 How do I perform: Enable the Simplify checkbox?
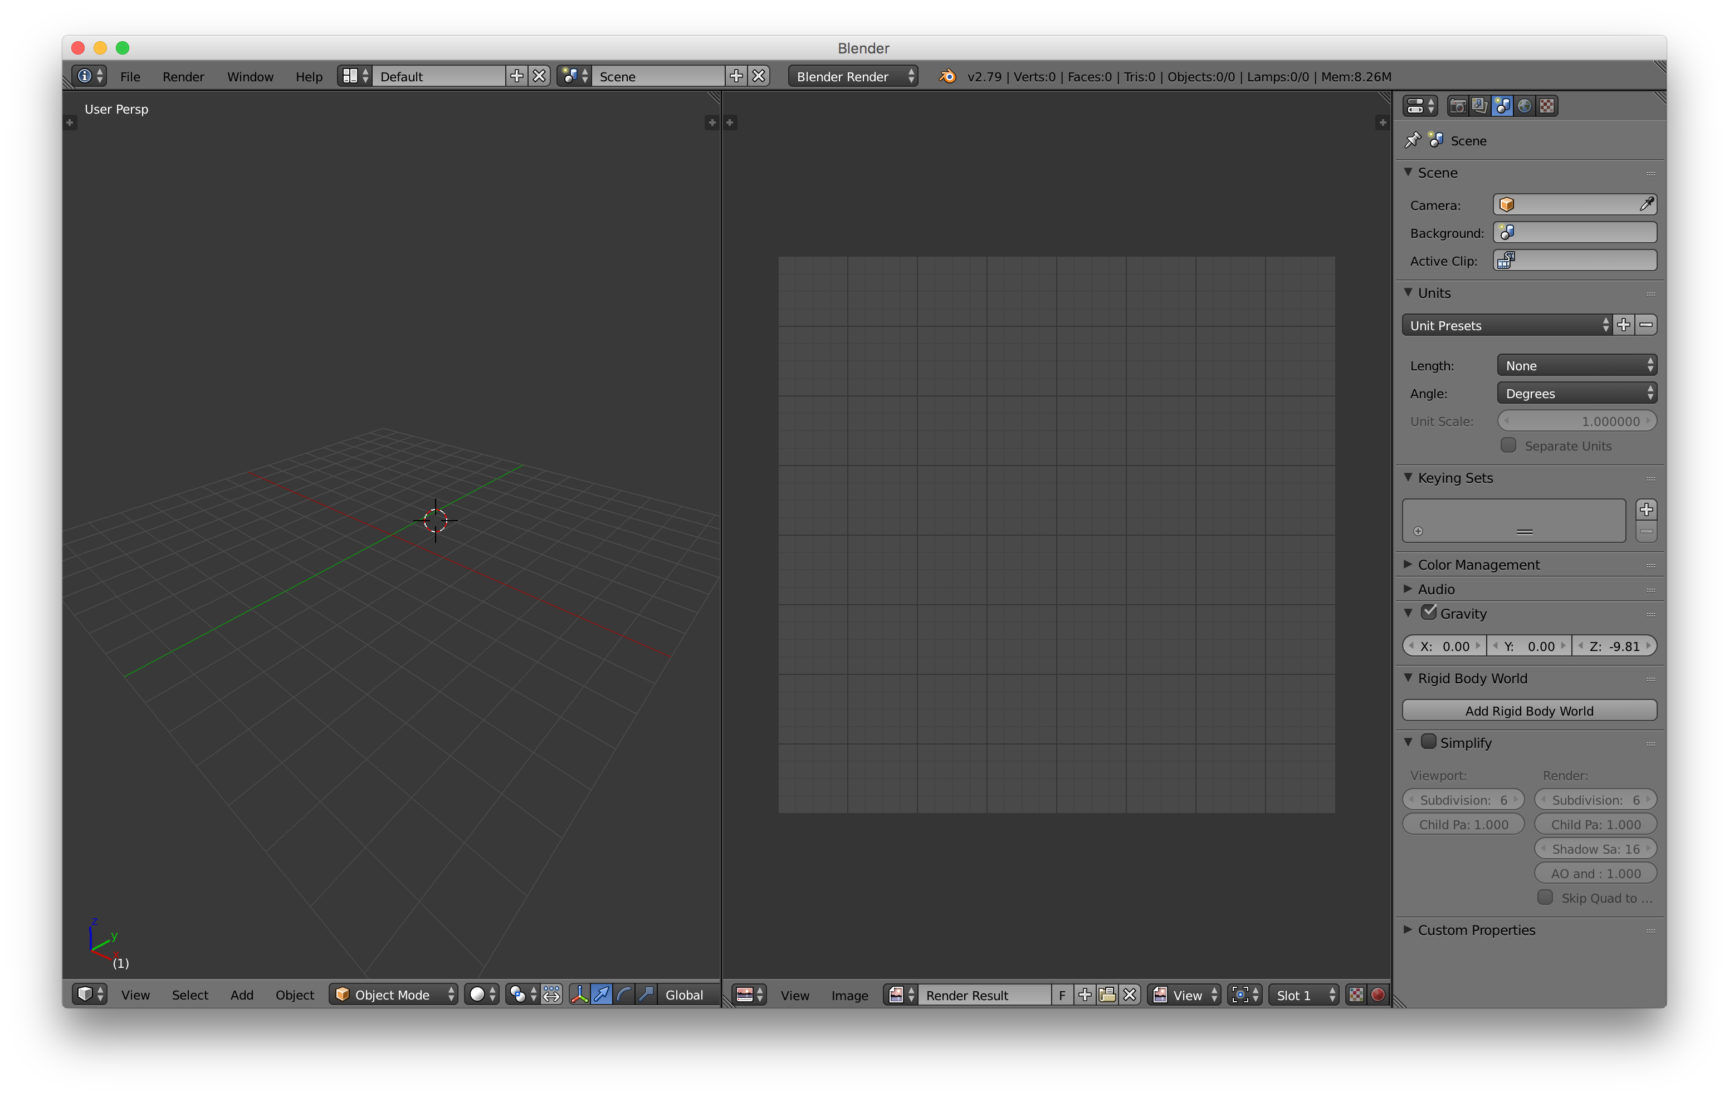1429,742
